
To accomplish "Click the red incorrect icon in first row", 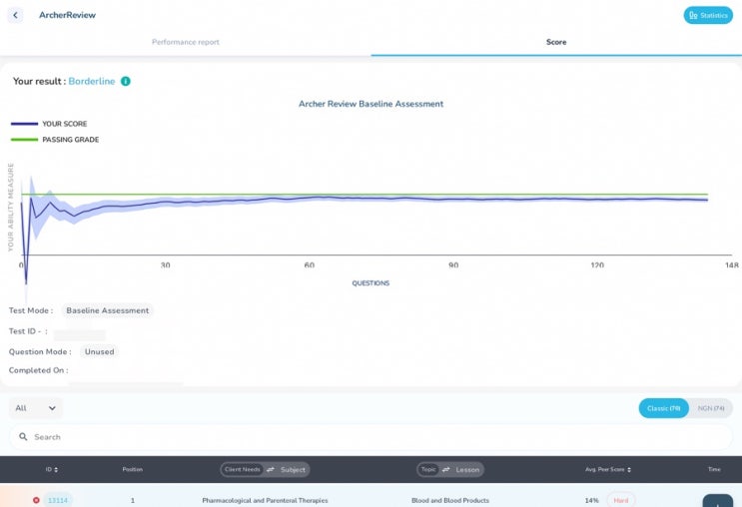I will [36, 500].
